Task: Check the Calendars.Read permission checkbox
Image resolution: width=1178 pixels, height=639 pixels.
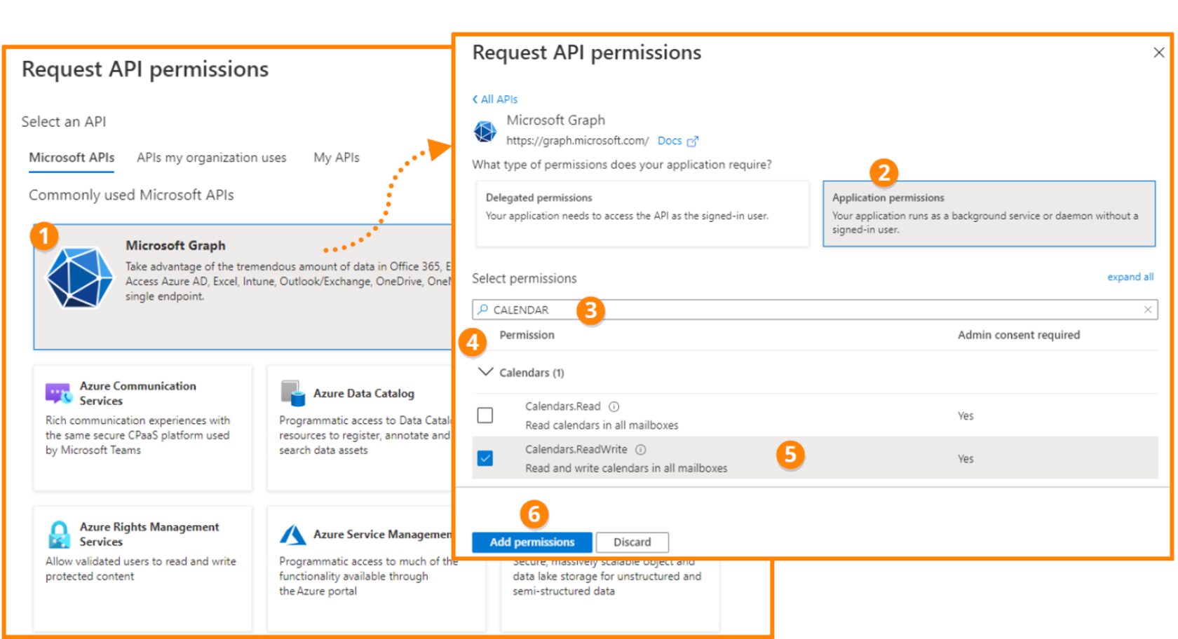Action: pyautogui.click(x=485, y=415)
